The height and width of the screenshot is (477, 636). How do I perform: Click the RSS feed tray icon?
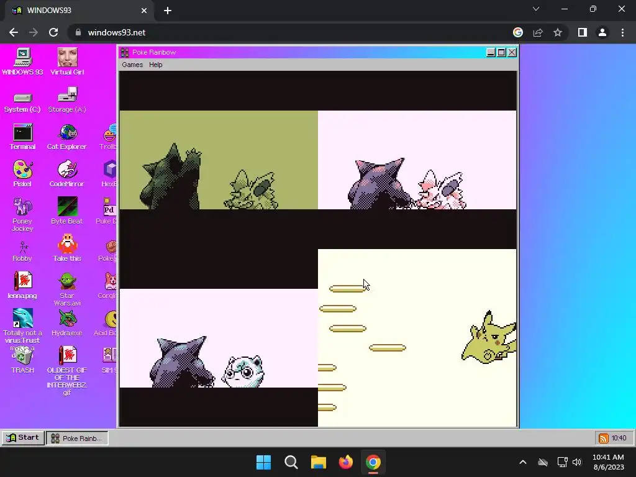click(604, 438)
